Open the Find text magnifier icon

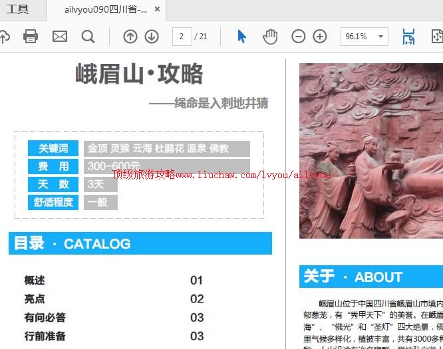pos(88,37)
